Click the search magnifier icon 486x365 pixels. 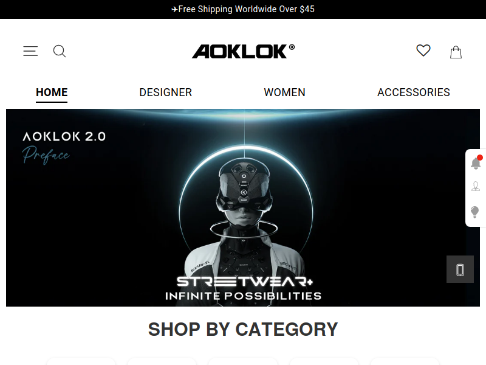pos(60,51)
